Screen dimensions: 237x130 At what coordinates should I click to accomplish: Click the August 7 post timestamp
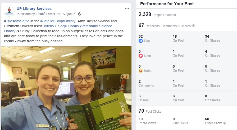pos(69,14)
